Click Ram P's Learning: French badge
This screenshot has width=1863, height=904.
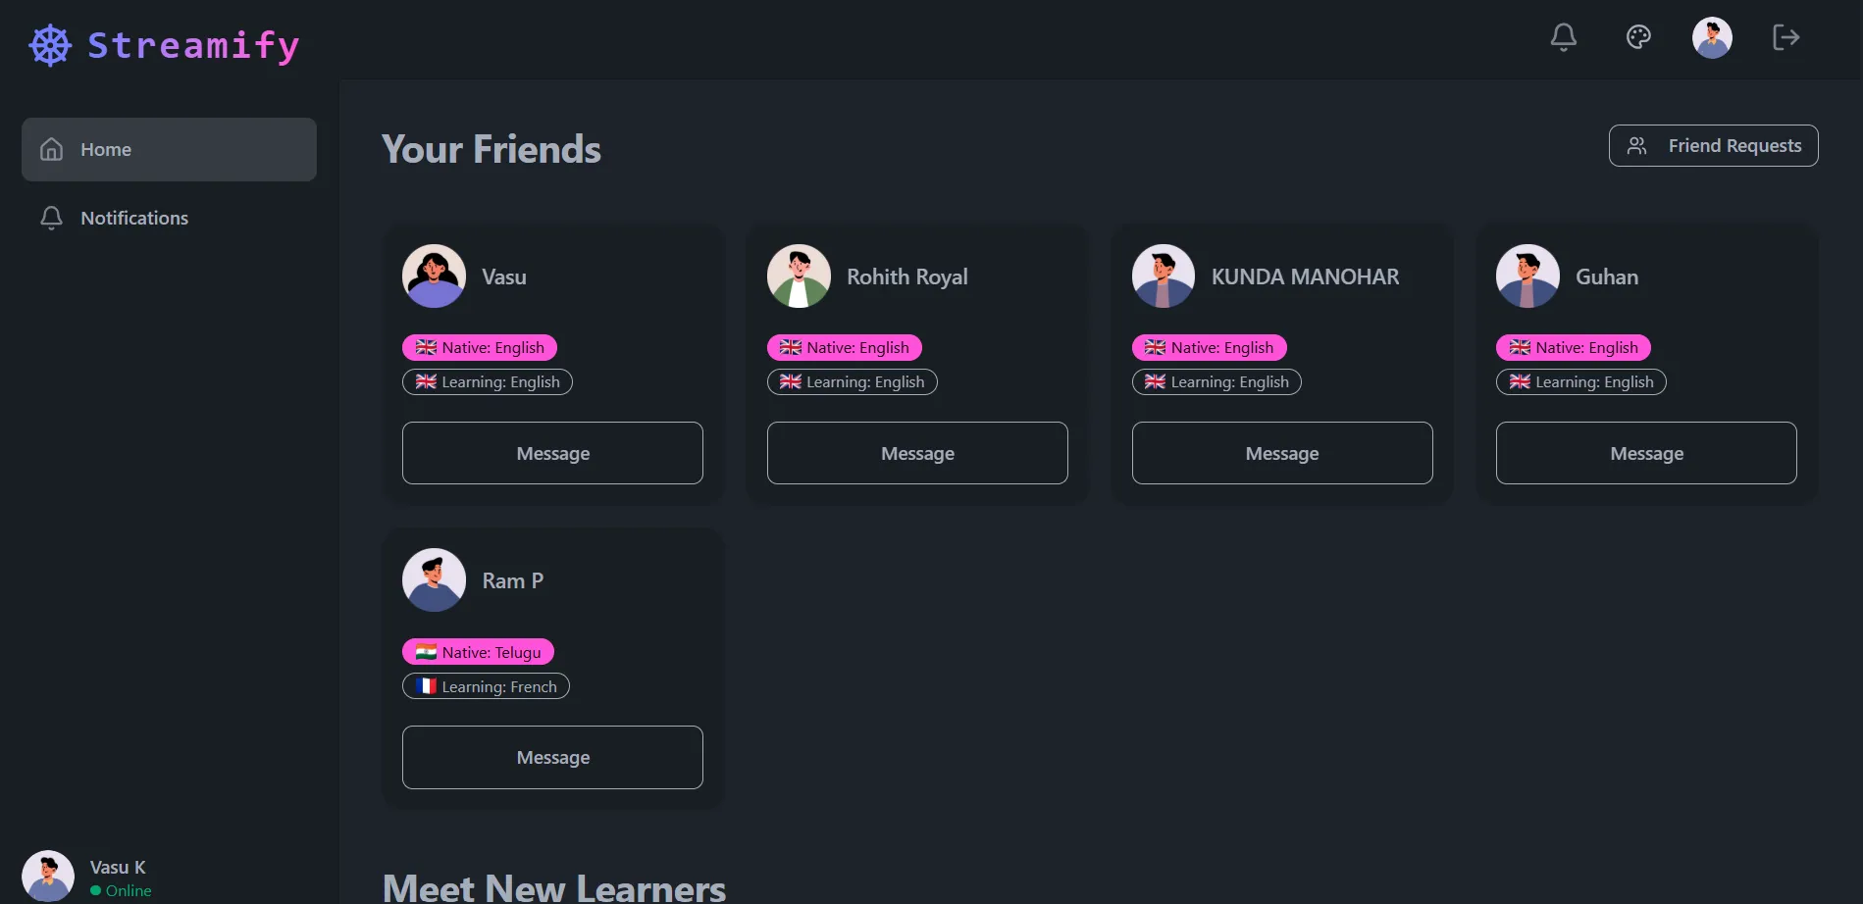(486, 686)
